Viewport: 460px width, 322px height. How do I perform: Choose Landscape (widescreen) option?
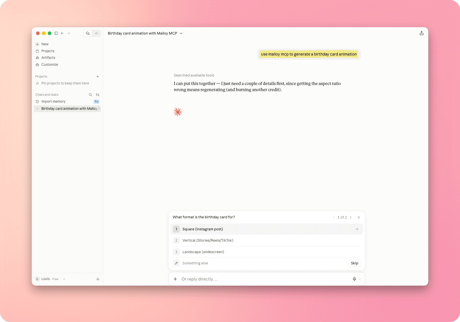click(x=267, y=252)
